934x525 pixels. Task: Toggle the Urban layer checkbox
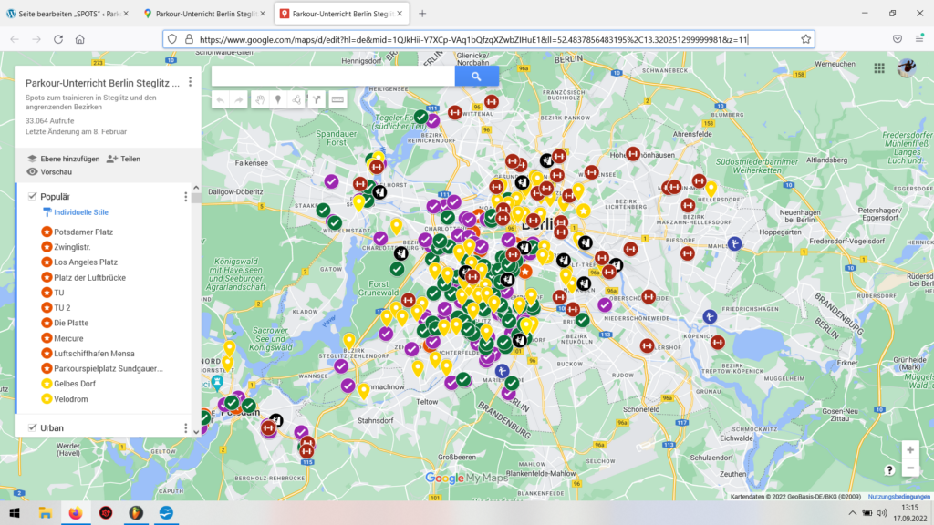(33, 427)
